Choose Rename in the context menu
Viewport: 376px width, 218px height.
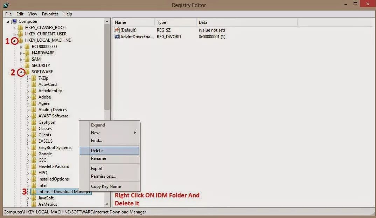coord(109,158)
